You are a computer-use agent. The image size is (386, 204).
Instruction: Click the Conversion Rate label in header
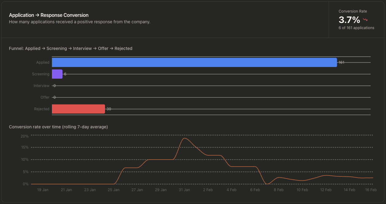click(353, 11)
